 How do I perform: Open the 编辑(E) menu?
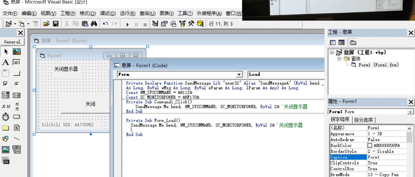pyautogui.click(x=29, y=14)
